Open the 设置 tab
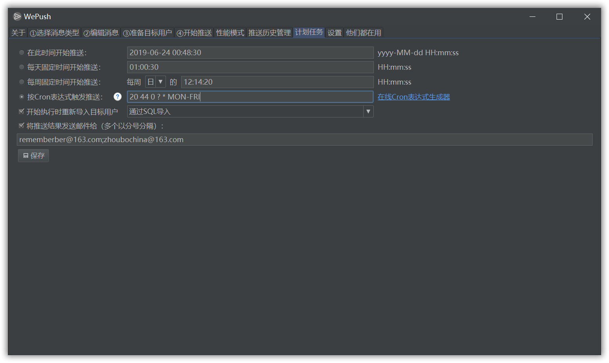This screenshot has height=363, width=609. coord(335,33)
